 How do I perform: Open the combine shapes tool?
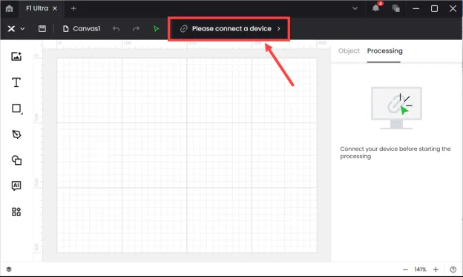(x=16, y=160)
